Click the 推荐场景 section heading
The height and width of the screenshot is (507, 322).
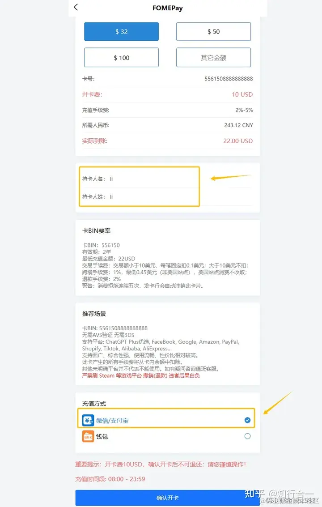[x=94, y=314]
